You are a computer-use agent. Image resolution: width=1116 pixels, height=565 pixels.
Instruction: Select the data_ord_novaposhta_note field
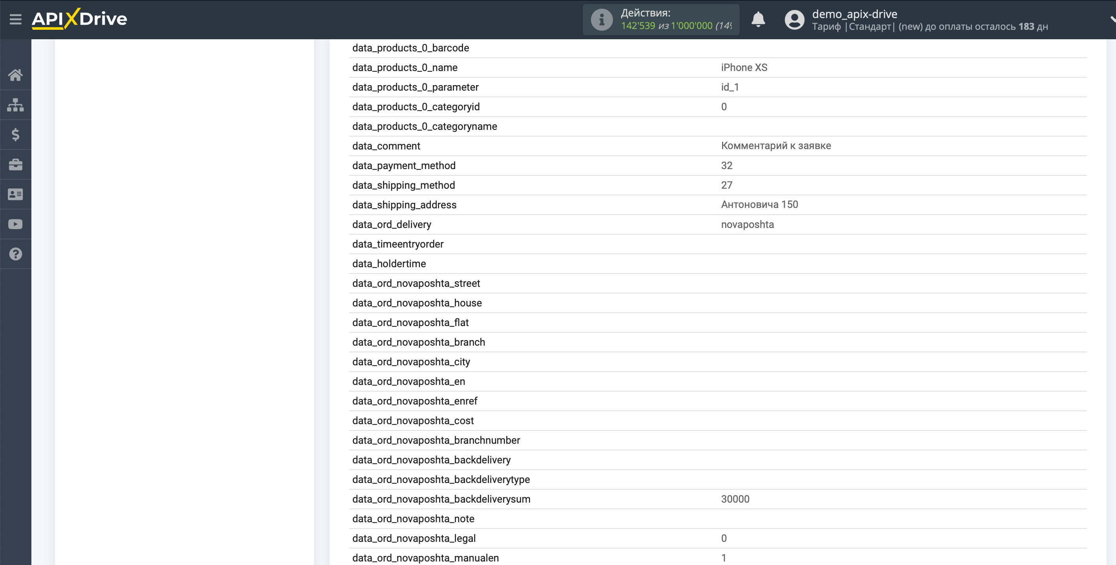tap(413, 519)
